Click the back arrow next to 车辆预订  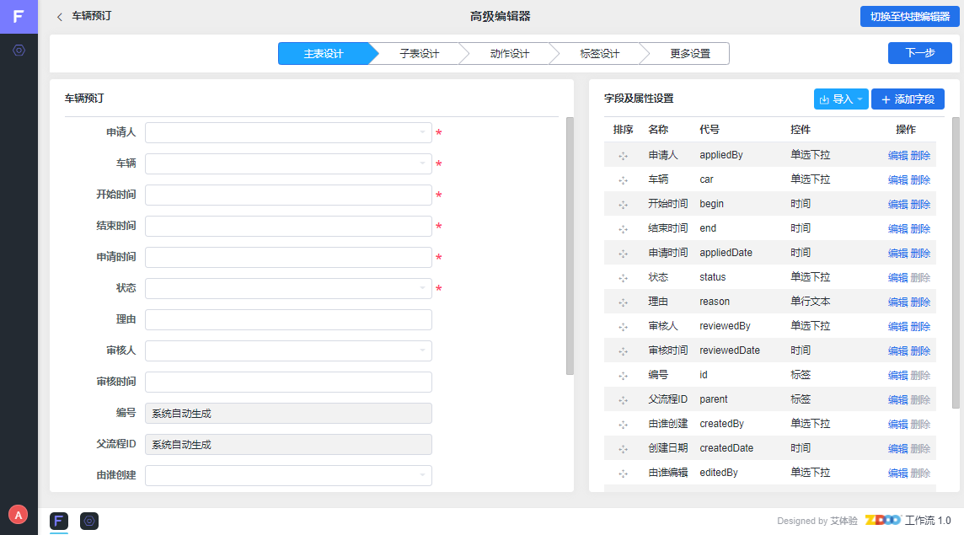[x=59, y=17]
